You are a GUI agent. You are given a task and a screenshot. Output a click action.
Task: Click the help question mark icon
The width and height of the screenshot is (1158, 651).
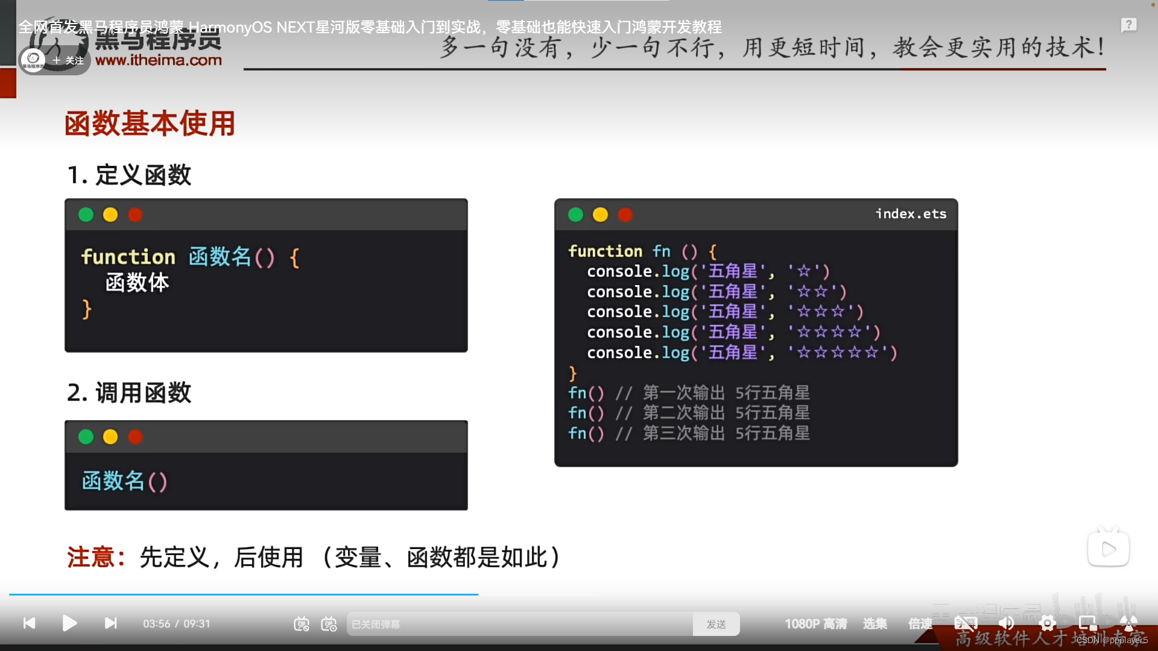click(x=1128, y=25)
